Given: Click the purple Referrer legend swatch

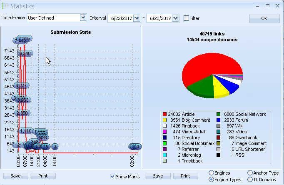Looking at the screenshot, I should click(164, 149).
